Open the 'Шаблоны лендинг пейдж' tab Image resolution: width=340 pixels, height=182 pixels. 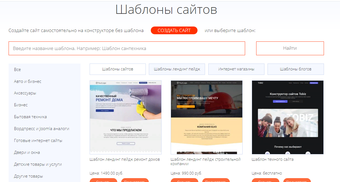pos(177,69)
